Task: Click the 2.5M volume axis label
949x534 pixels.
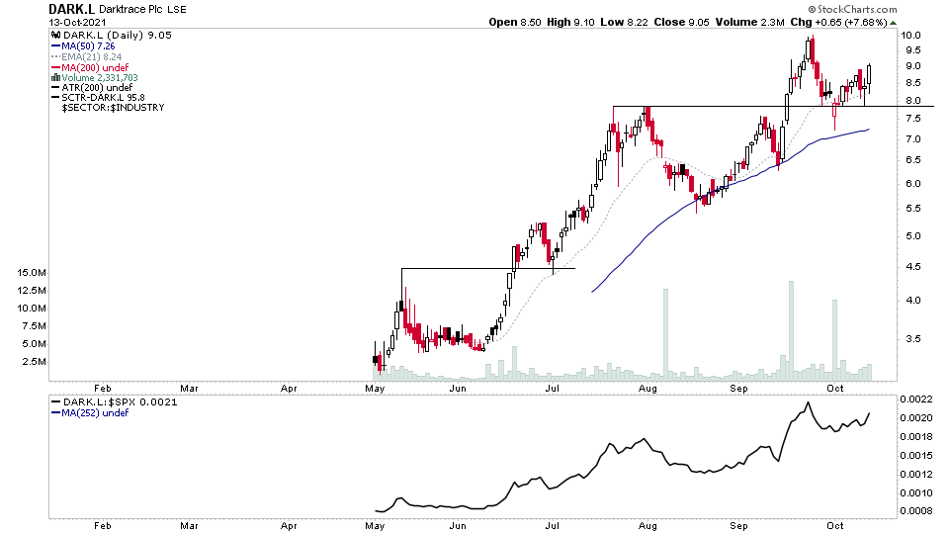Action: click(34, 362)
